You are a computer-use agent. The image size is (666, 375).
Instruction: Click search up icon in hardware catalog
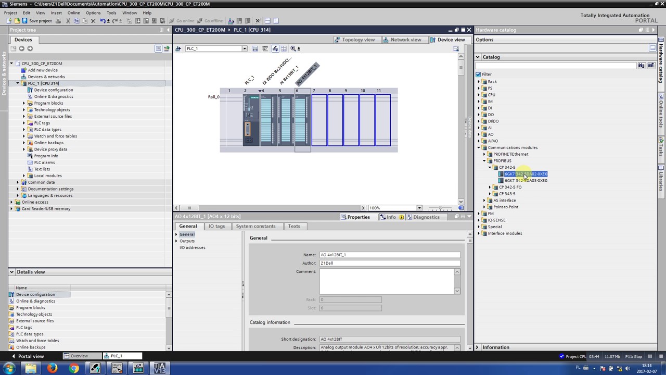(x=650, y=66)
